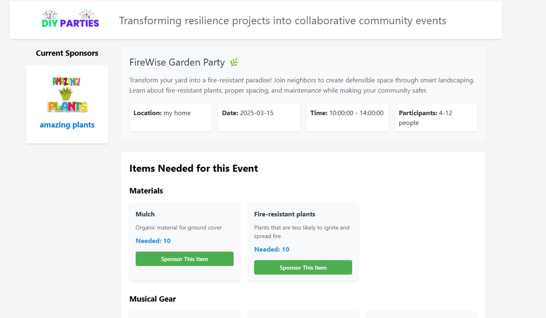Select the Date 2025-03-15 card
Screen dimensions: 546x318
coord(259,118)
